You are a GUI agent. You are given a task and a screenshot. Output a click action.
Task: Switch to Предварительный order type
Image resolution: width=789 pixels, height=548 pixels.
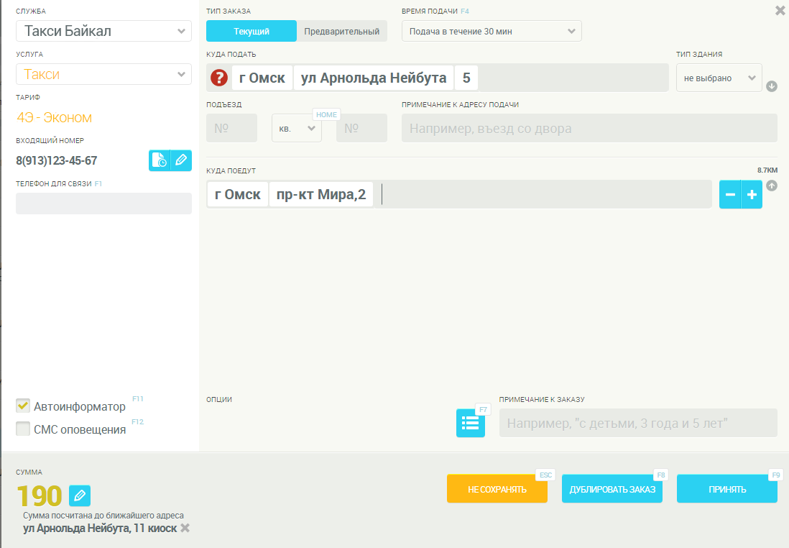(341, 31)
